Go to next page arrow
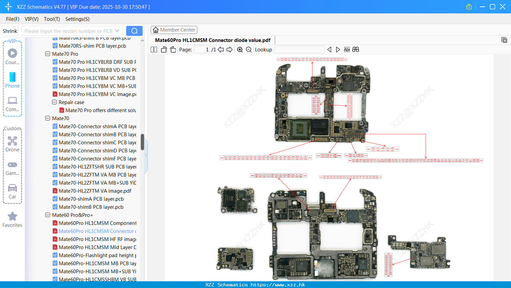511x288 pixels. click(229, 50)
